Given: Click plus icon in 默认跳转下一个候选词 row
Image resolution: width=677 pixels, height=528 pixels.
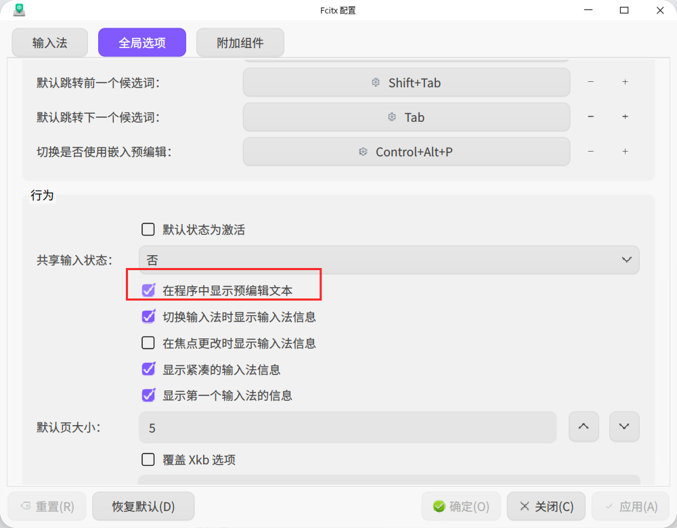Looking at the screenshot, I should (625, 116).
